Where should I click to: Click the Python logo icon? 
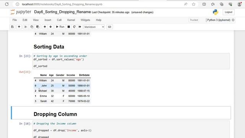(x=216, y=12)
